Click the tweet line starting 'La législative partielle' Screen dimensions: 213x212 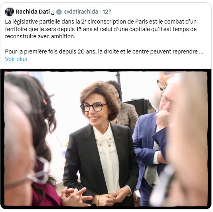(101, 22)
